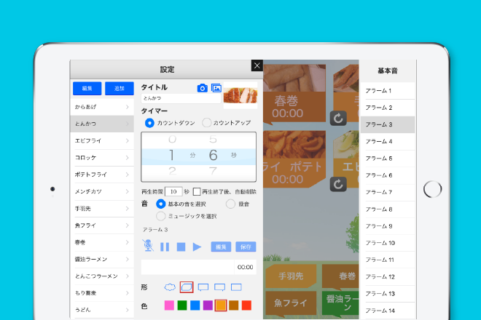Play the アラーム 3 sound preview
Screen dimensions: 481x320
tap(197, 247)
